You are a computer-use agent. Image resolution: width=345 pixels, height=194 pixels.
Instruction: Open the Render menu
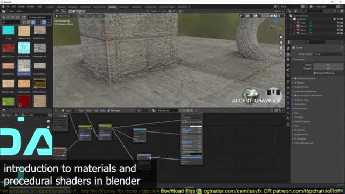[x=22, y=6]
